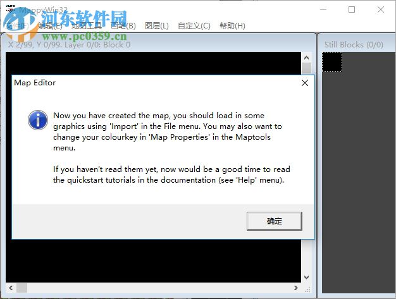Open the 自定义(C) menu
The image size is (396, 299).
click(194, 25)
